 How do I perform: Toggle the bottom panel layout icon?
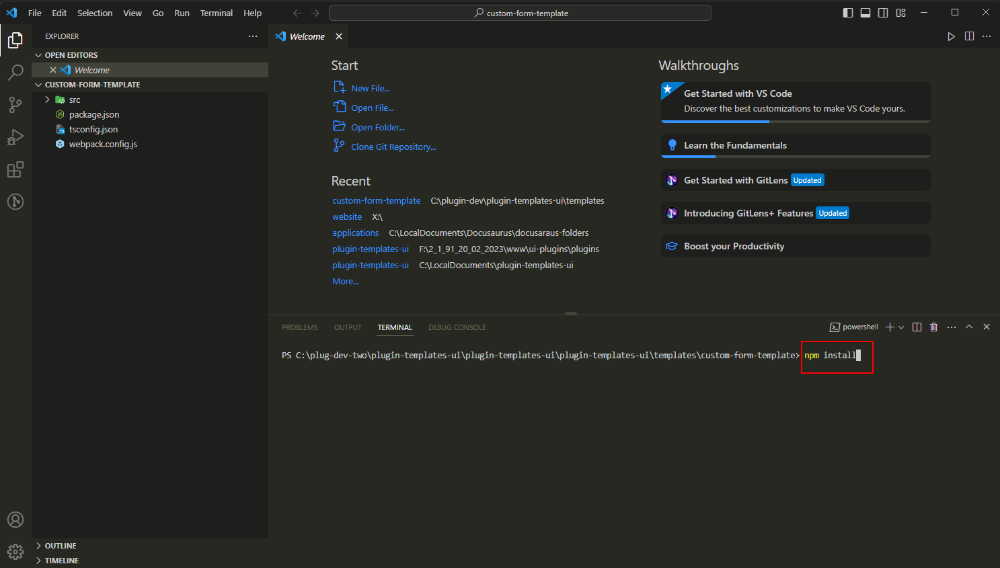click(x=866, y=13)
